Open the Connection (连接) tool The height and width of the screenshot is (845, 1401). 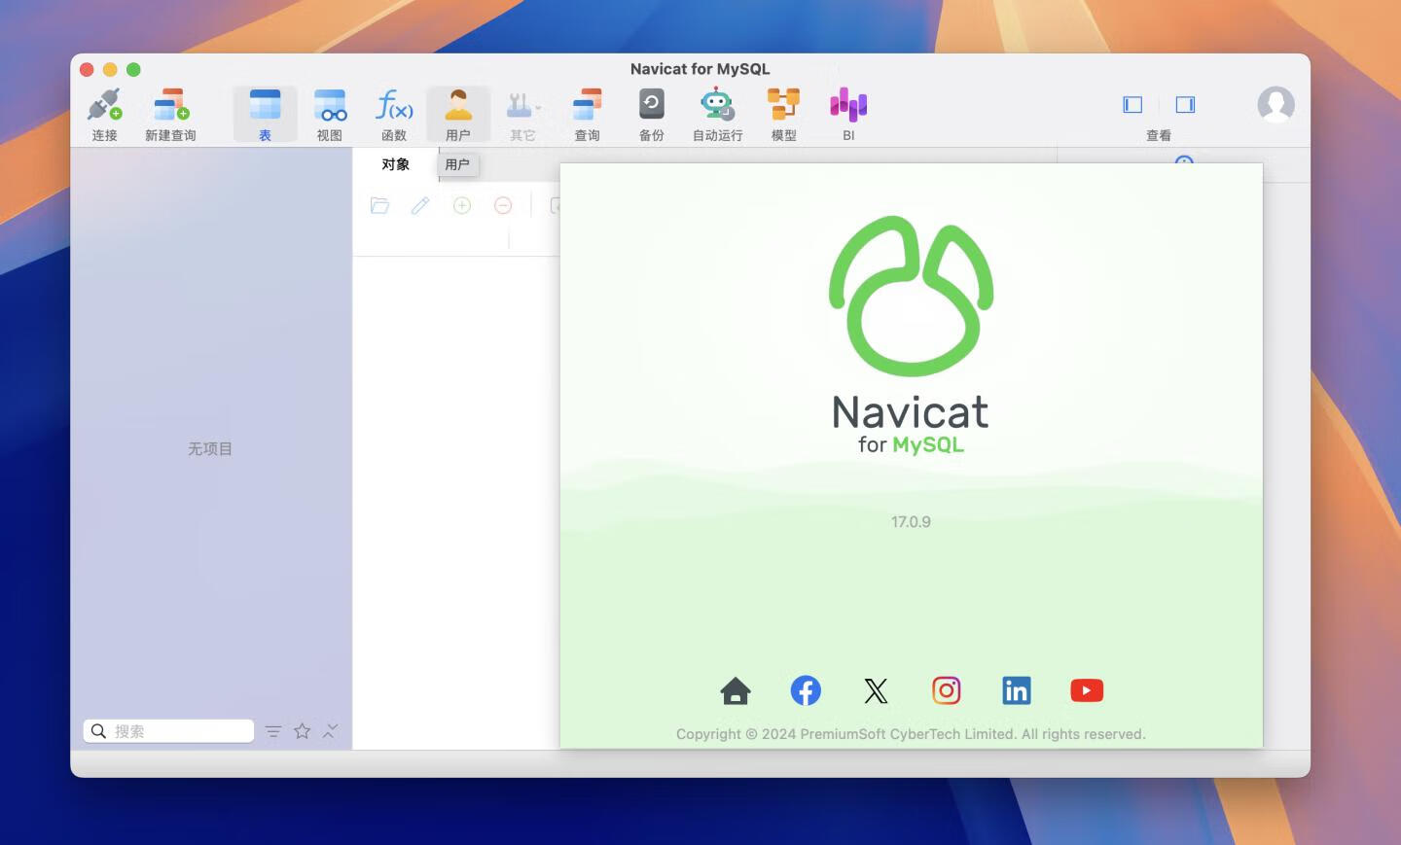tap(104, 115)
